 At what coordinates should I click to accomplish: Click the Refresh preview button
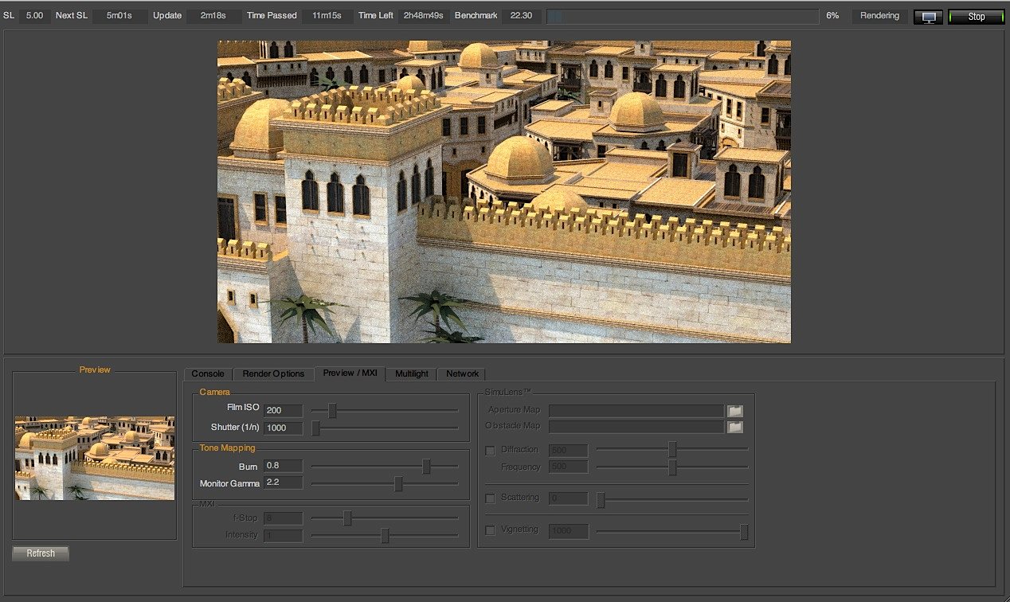[x=41, y=553]
